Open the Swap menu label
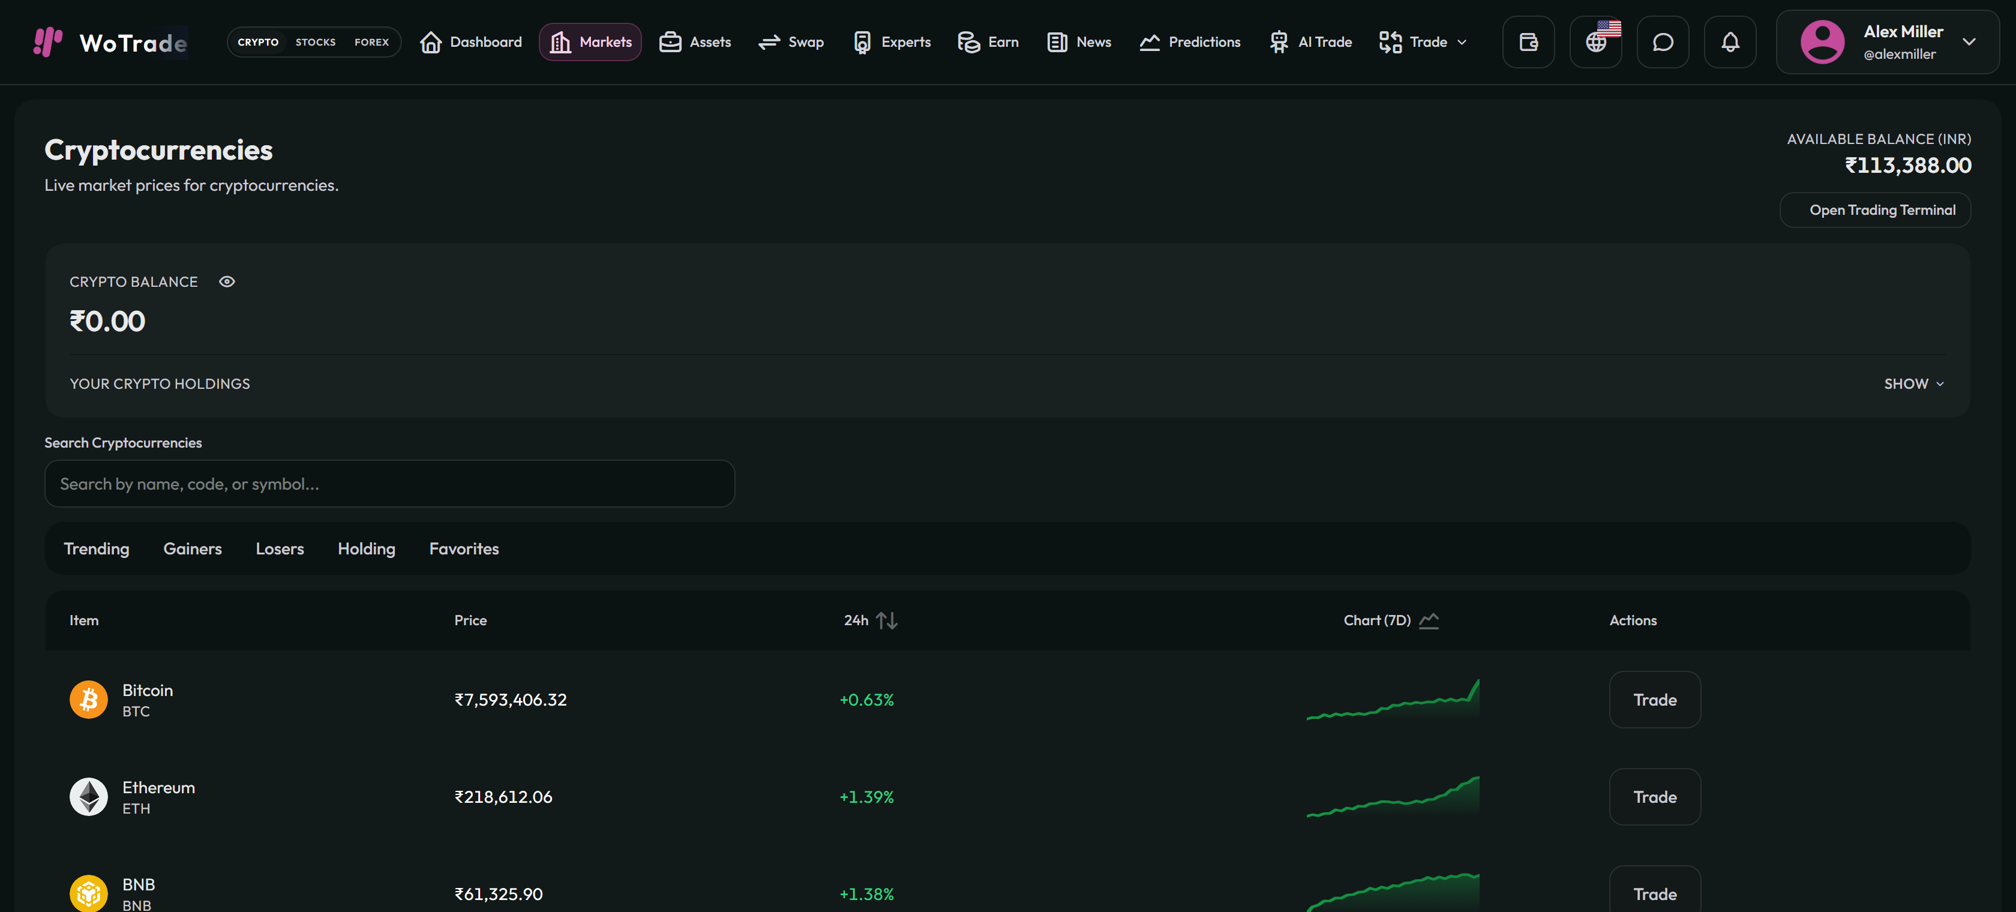Viewport: 2016px width, 912px height. tap(806, 41)
